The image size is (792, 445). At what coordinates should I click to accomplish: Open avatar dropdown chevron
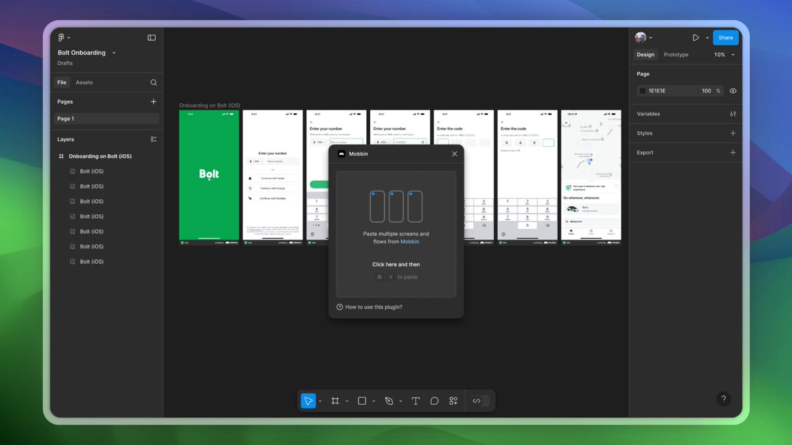[x=651, y=38]
